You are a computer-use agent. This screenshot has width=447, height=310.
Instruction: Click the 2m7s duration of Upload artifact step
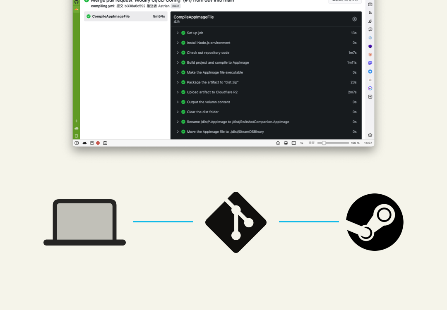click(352, 92)
